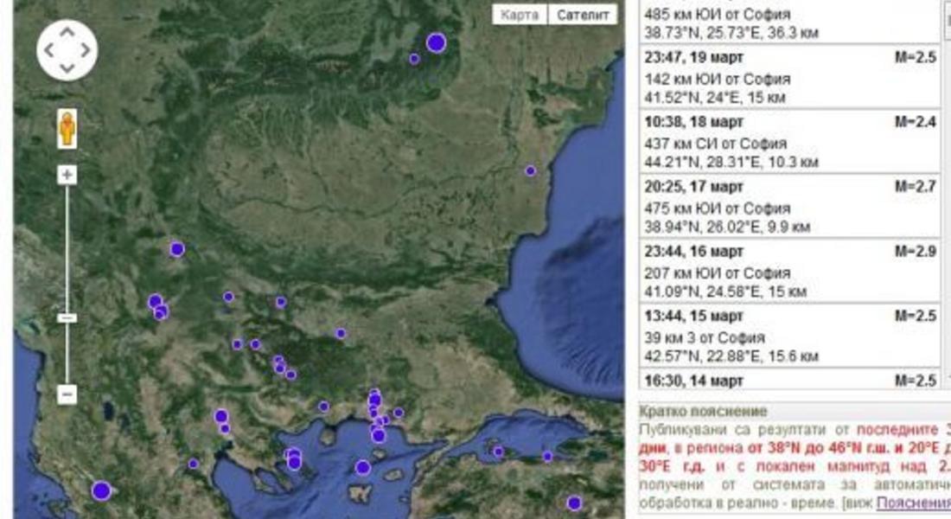Click the coordinates 38.94°N, 26.02°E, 9.9 км
Screen dimensions: 951x519
pos(726,227)
